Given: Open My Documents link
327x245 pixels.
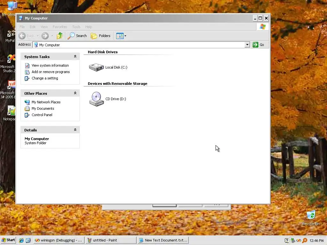Looking at the screenshot, I should 43,108.
